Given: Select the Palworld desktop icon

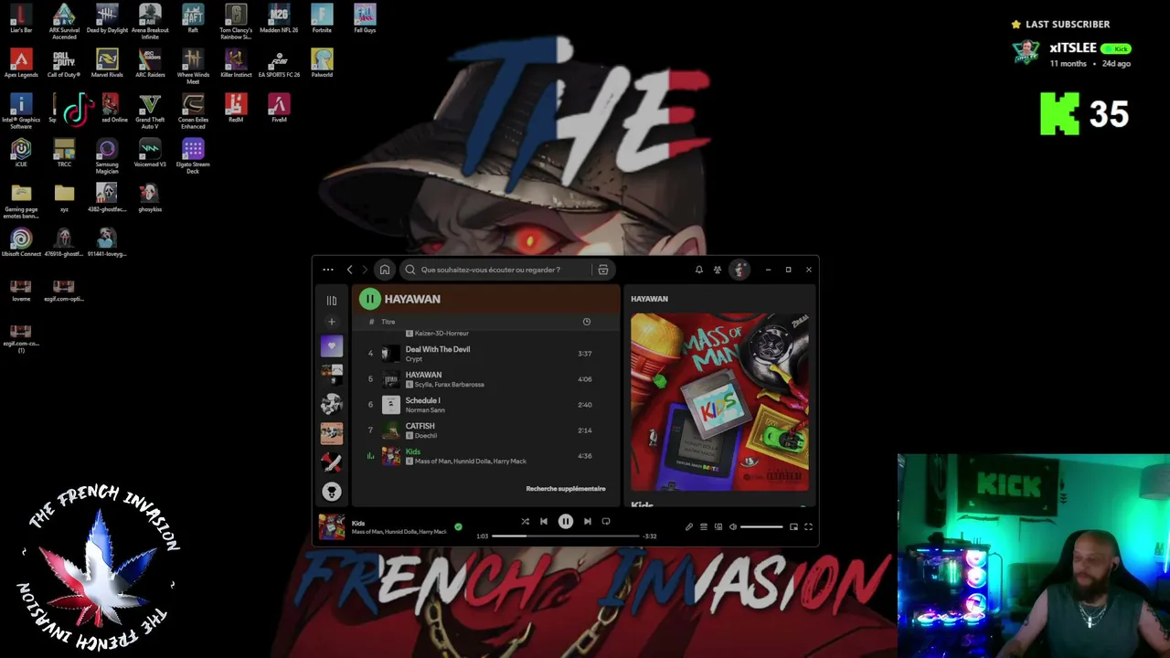Looking at the screenshot, I should click(x=322, y=64).
